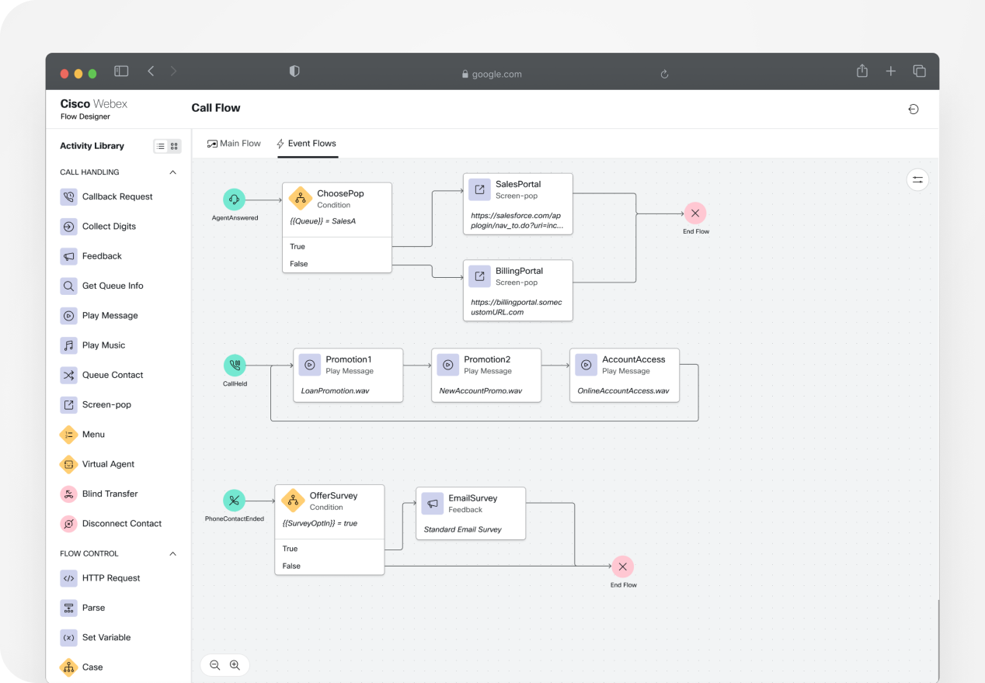Image resolution: width=985 pixels, height=683 pixels.
Task: Select the Queue Contact shuffle icon
Action: click(68, 375)
